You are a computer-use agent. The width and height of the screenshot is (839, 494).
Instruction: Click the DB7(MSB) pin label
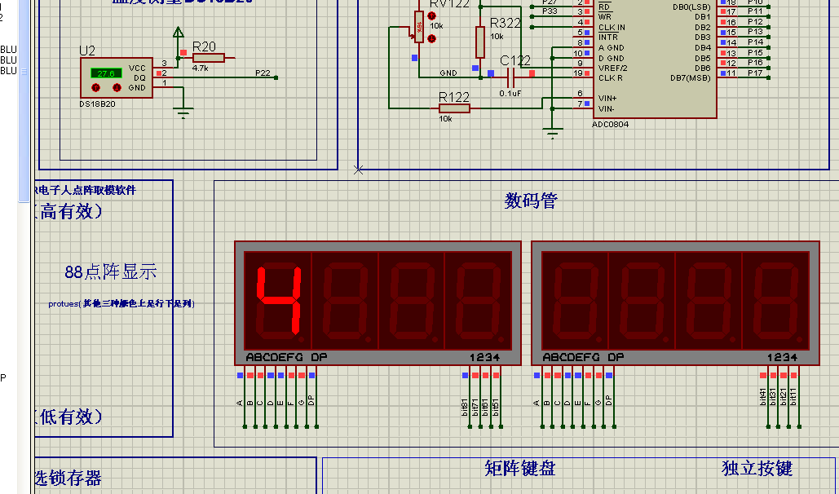(x=691, y=78)
